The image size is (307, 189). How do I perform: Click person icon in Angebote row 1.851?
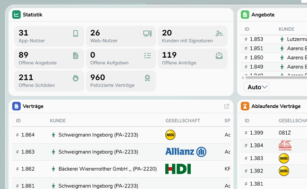[x=282, y=48]
